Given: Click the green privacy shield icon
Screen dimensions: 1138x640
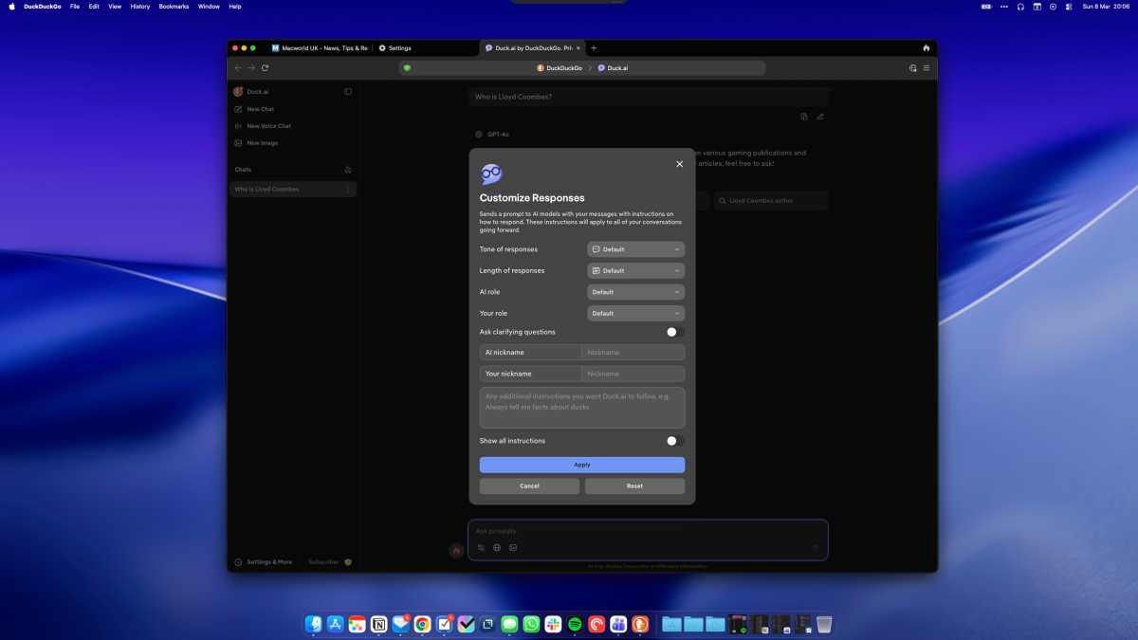Looking at the screenshot, I should (x=407, y=68).
